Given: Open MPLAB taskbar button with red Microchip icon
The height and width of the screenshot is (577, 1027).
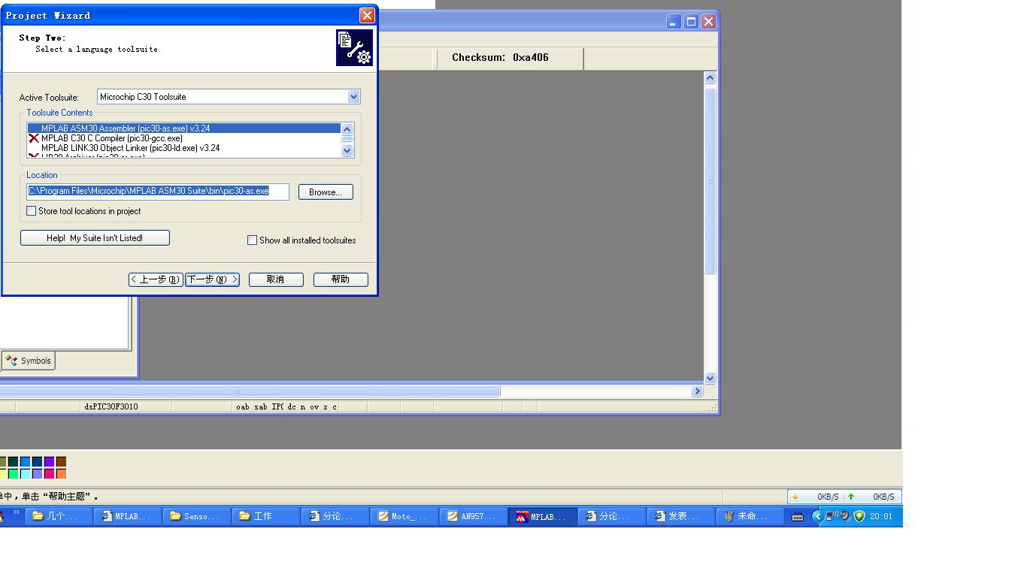Looking at the screenshot, I should pyautogui.click(x=544, y=516).
